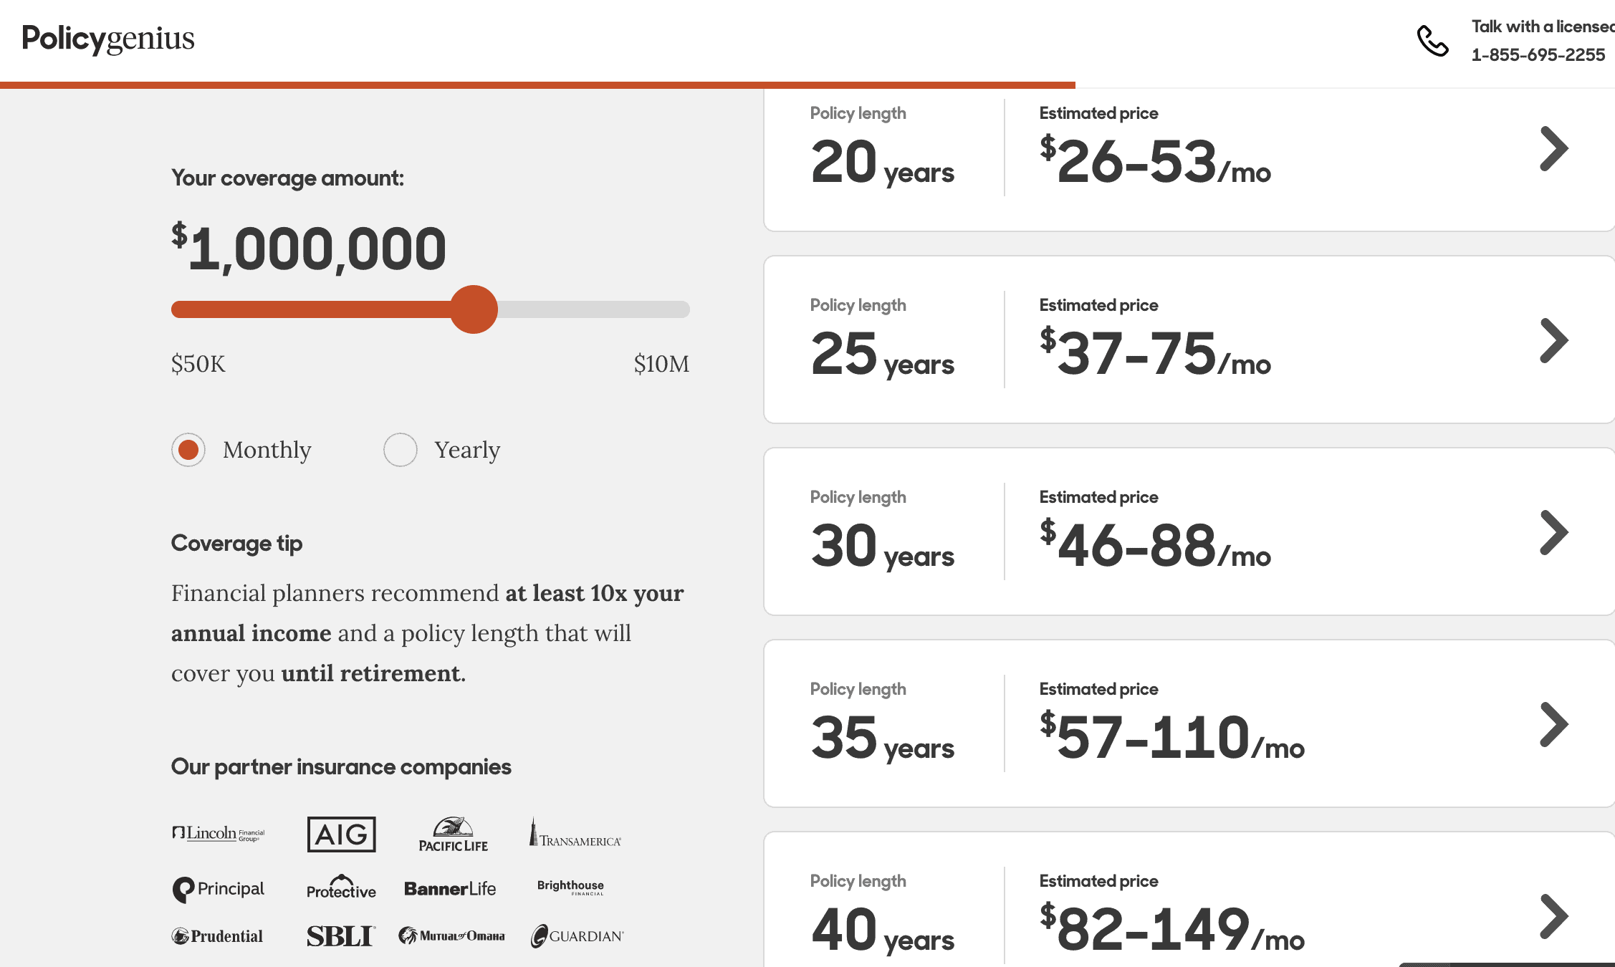Open the 35-year policy card

1553,726
